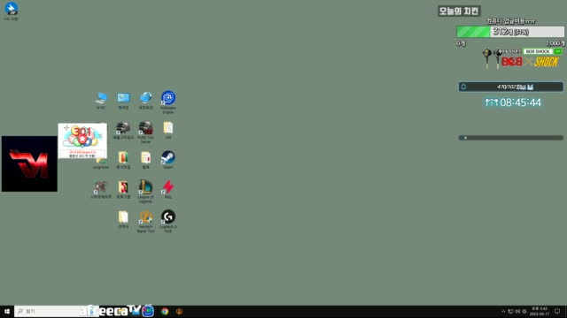
Task: Open the Hextech Repair Tool shortcut
Action: coord(145,221)
